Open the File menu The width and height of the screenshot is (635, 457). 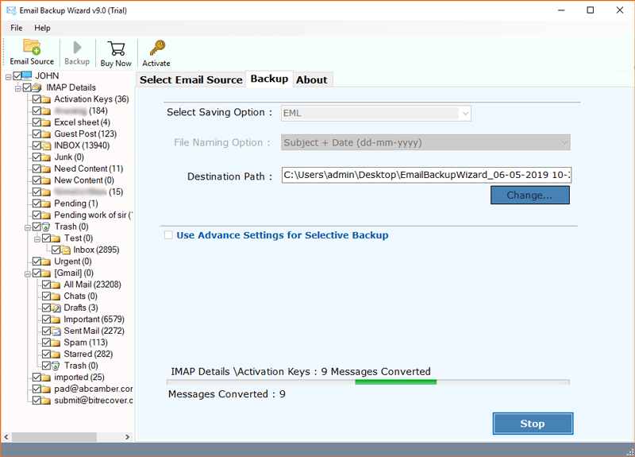click(x=16, y=28)
